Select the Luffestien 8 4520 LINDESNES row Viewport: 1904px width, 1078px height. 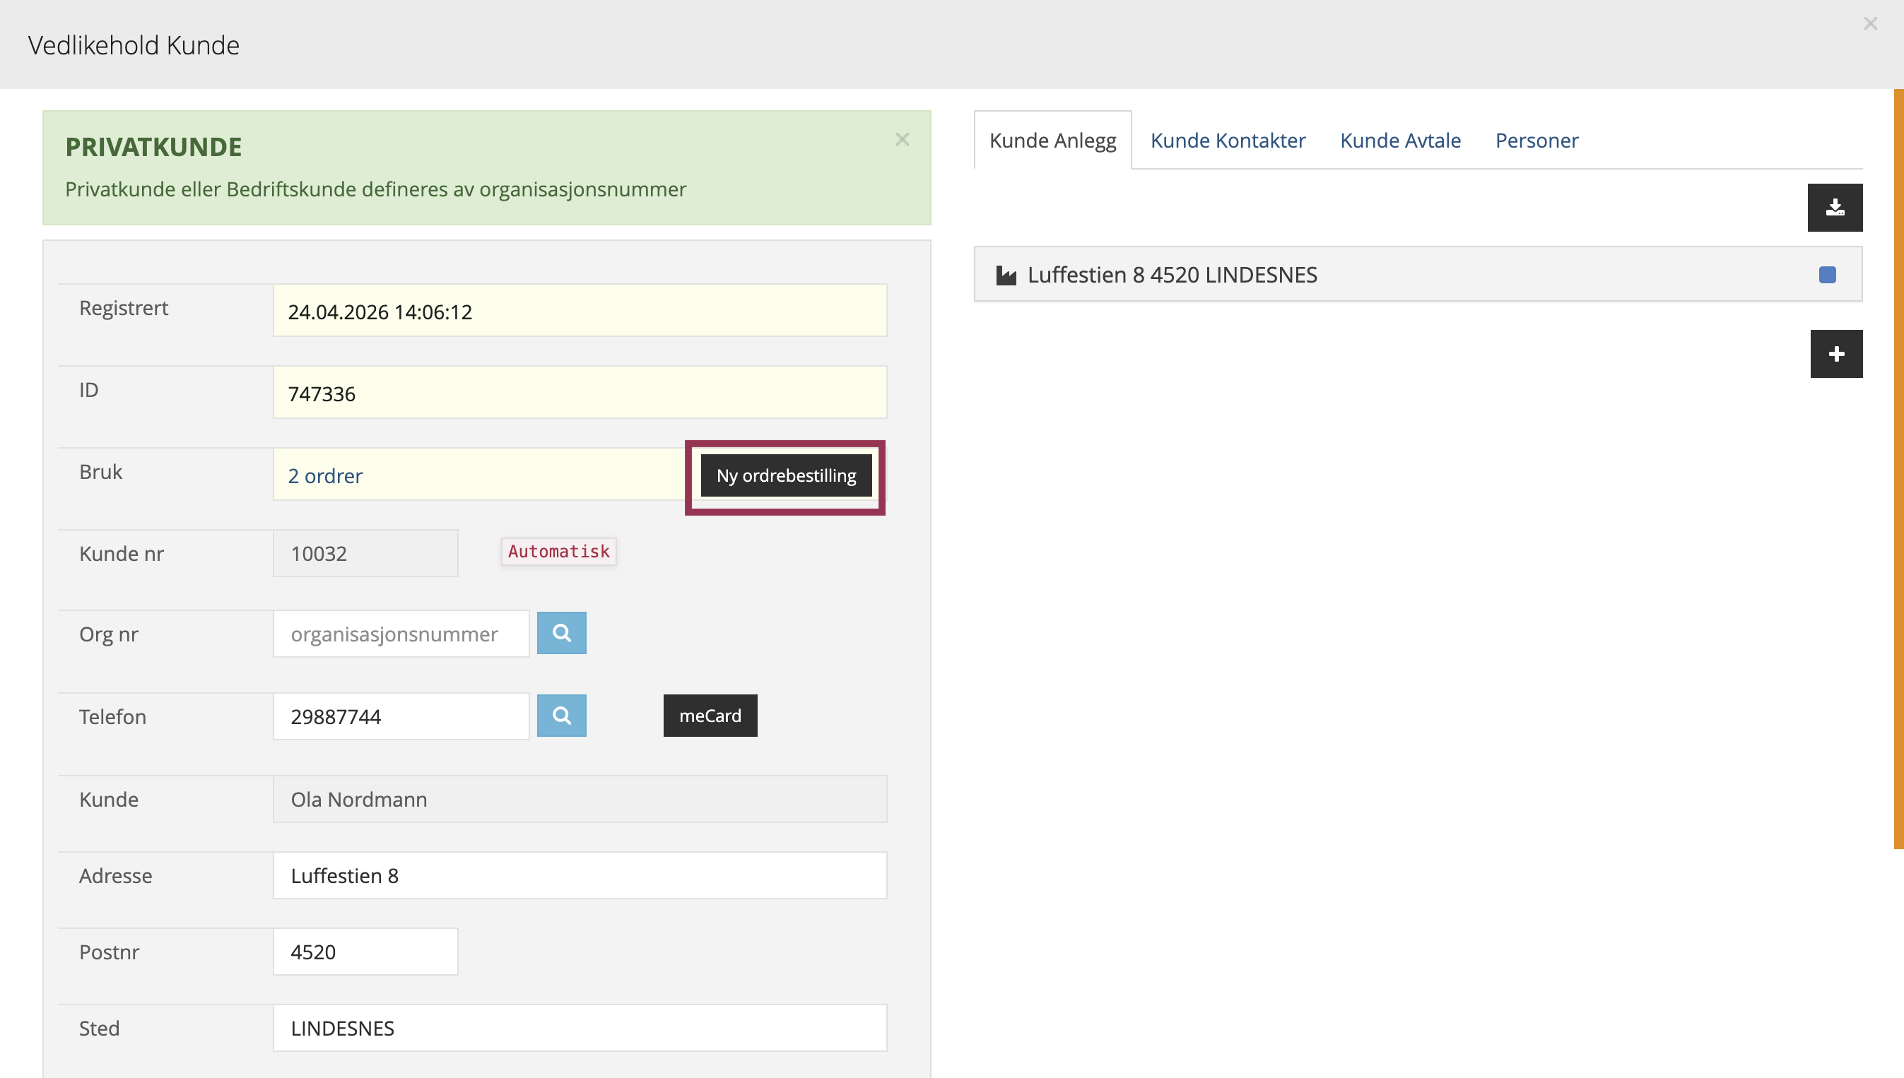click(1418, 275)
